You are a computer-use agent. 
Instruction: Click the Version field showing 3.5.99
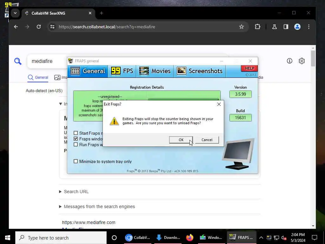pyautogui.click(x=241, y=94)
